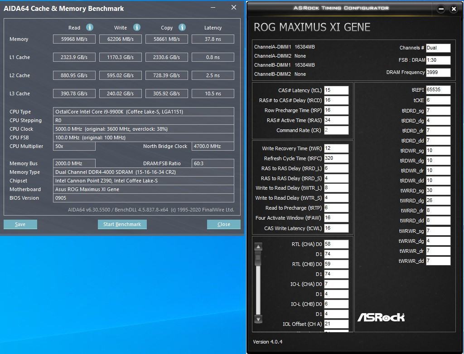464x354 pixels.
Task: Click L2 Cache Write value 595.02 GB/s
Action: [x=121, y=75]
